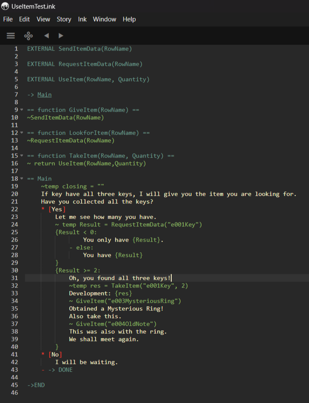
Task: Open the Story menu
Action: pos(64,19)
